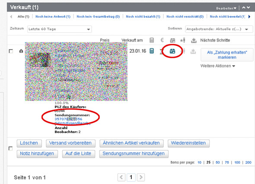Image resolution: width=255 pixels, height=184 pixels.
Task: Click the lock icon beside the item
Action: pyautogui.click(x=21, y=51)
